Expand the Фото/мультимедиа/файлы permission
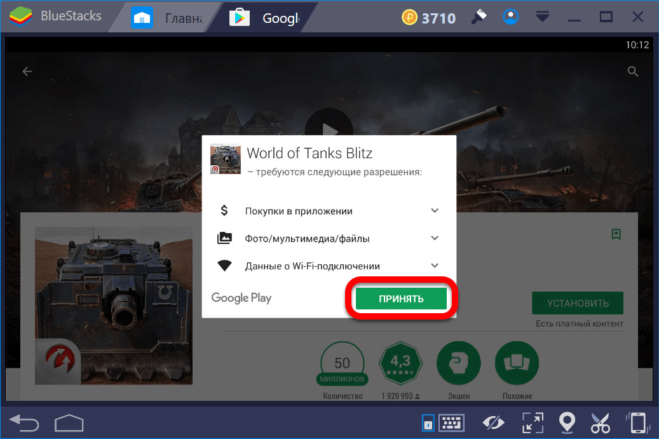This screenshot has width=659, height=439. [435, 238]
